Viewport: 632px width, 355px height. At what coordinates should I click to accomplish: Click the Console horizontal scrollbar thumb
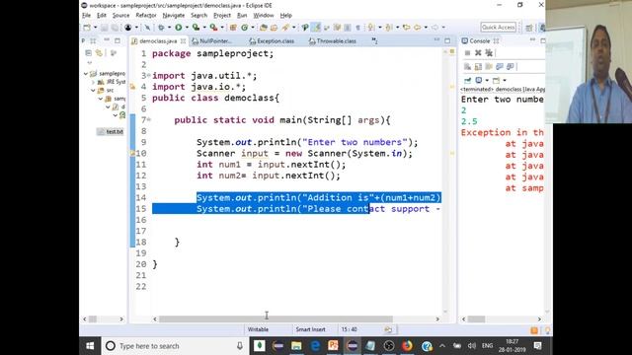click(476, 319)
